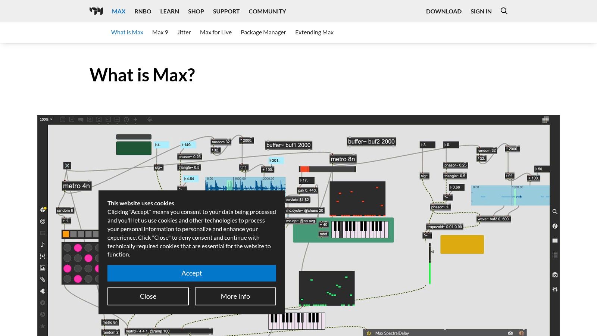Select the Max 9 tab
This screenshot has height=336, width=597.
160,32
